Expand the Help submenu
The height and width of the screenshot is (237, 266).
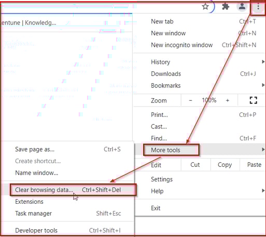pyautogui.click(x=199, y=191)
